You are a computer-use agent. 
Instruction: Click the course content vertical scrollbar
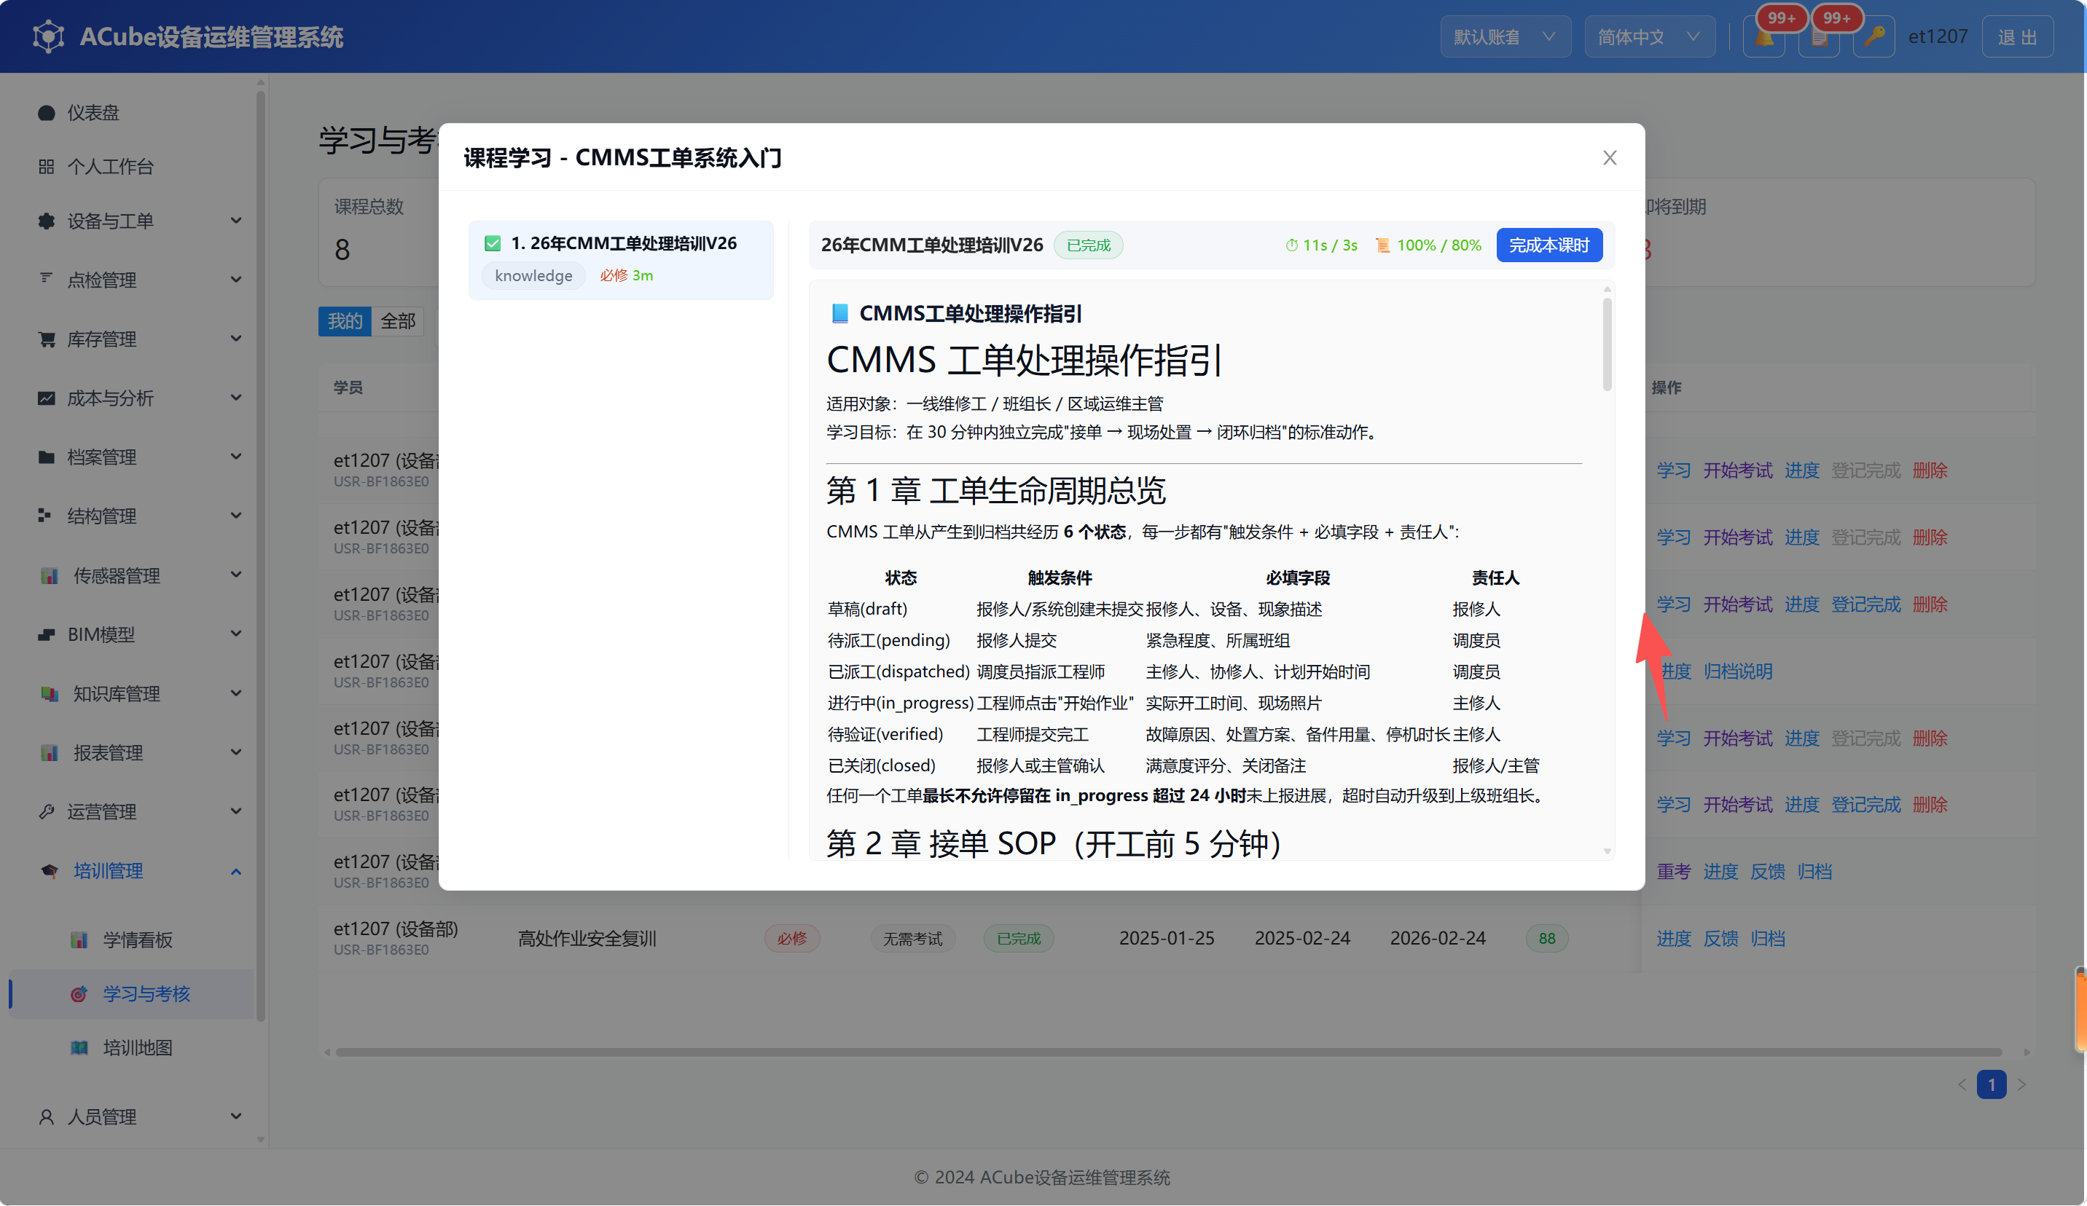click(1607, 344)
